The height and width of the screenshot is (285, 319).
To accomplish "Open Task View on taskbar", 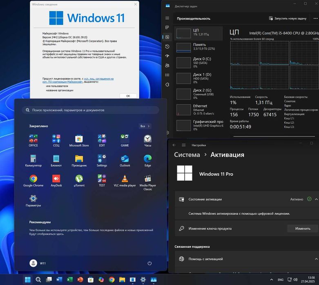I will [x=49, y=280].
